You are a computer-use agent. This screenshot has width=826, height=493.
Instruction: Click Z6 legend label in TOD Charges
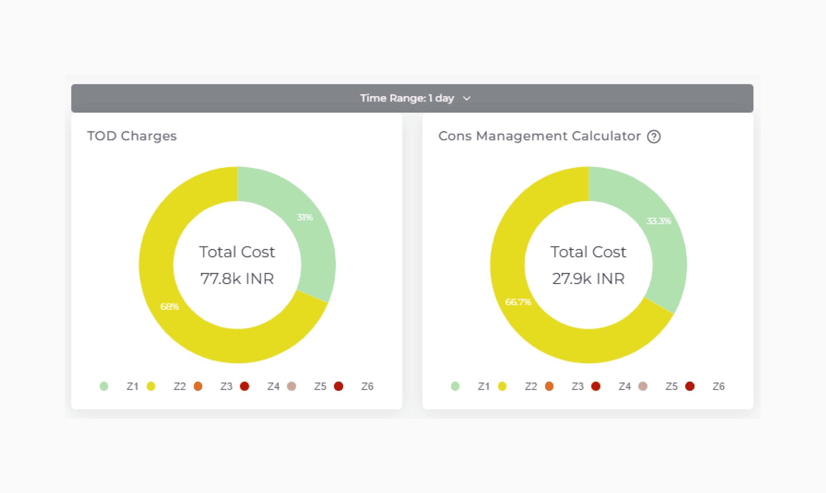tap(367, 386)
